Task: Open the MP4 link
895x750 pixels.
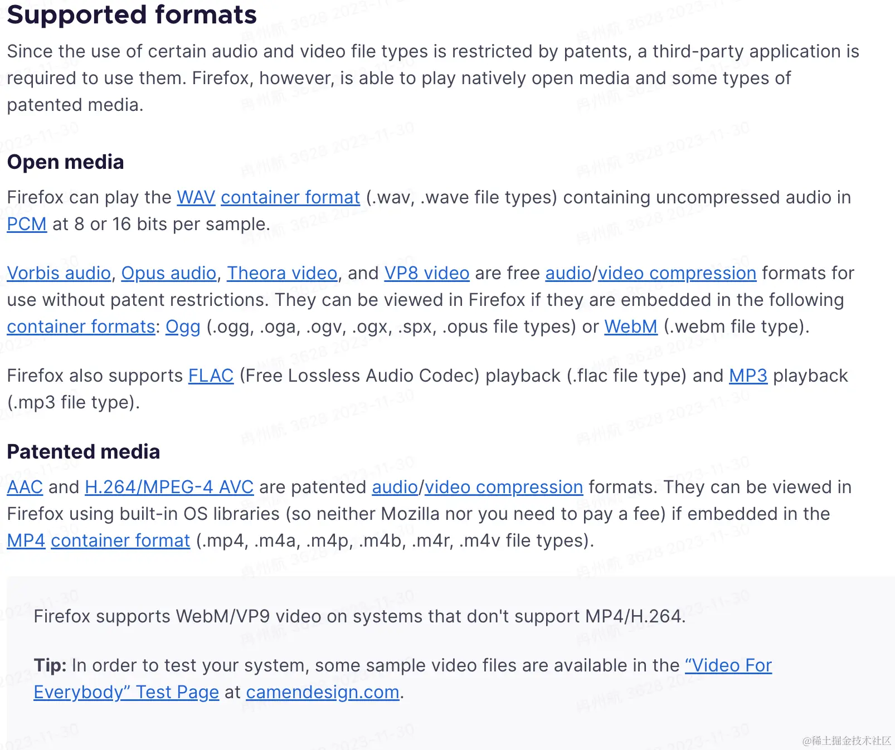Action: click(x=26, y=540)
